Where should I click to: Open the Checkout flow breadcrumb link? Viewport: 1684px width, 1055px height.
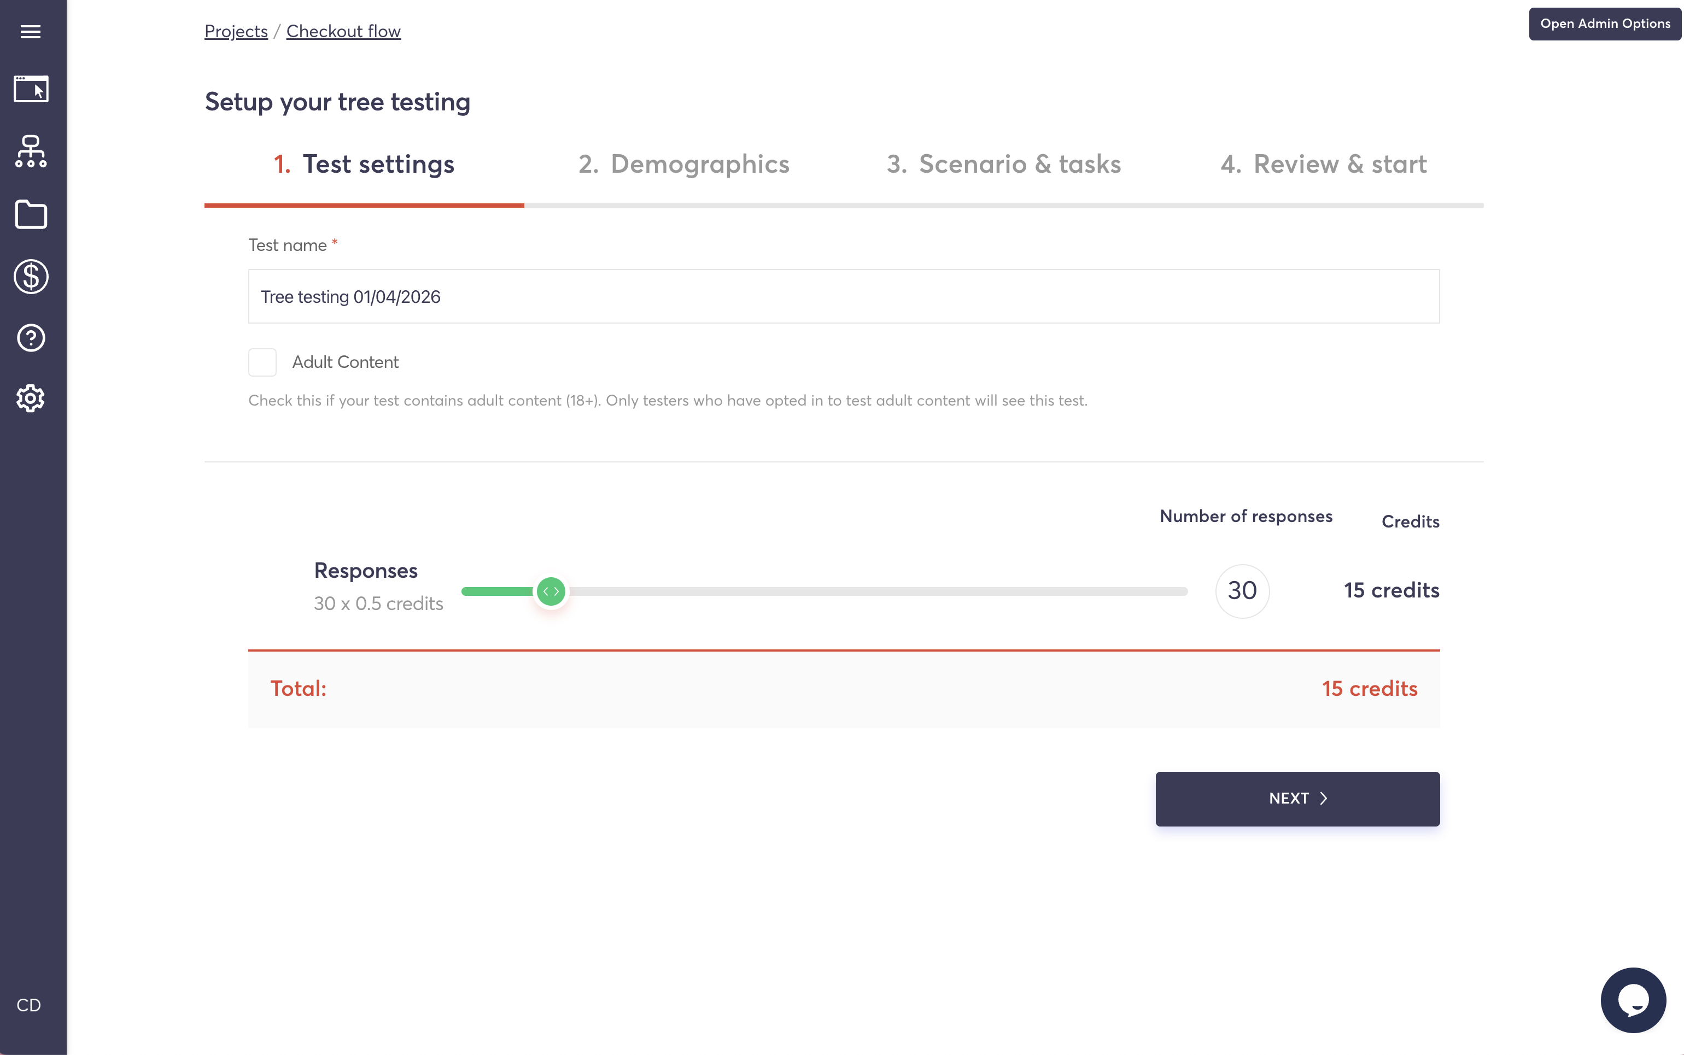(343, 31)
